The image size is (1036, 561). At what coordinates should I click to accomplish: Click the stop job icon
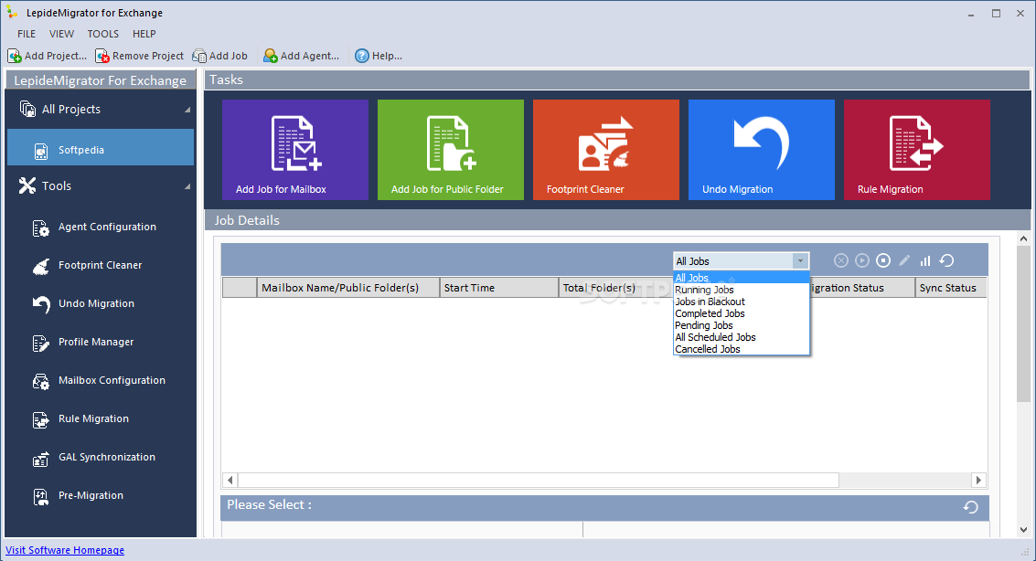[x=883, y=260]
